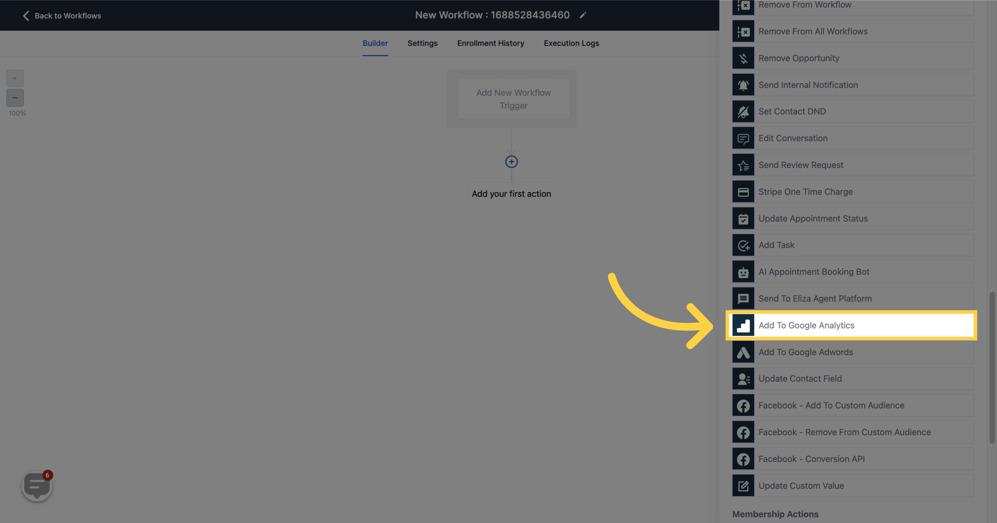
Task: Open the Enrollment History tab
Action: coord(491,43)
